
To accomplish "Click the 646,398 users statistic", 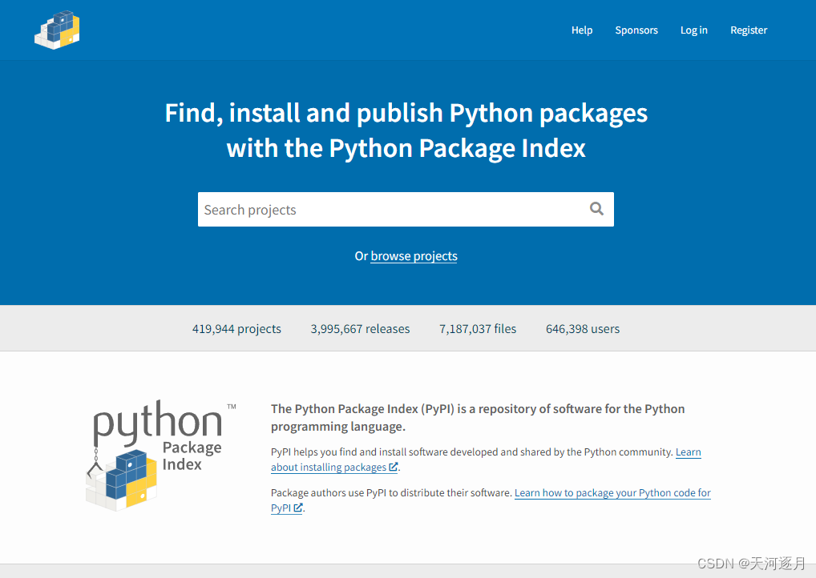I will click(x=583, y=328).
